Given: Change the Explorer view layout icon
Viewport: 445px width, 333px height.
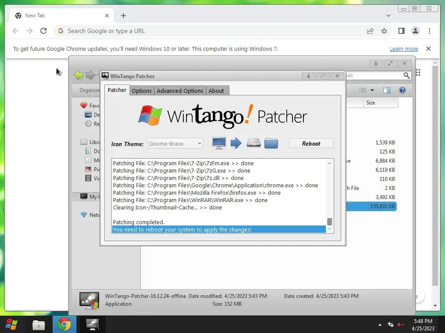Looking at the screenshot, I should click(363, 90).
